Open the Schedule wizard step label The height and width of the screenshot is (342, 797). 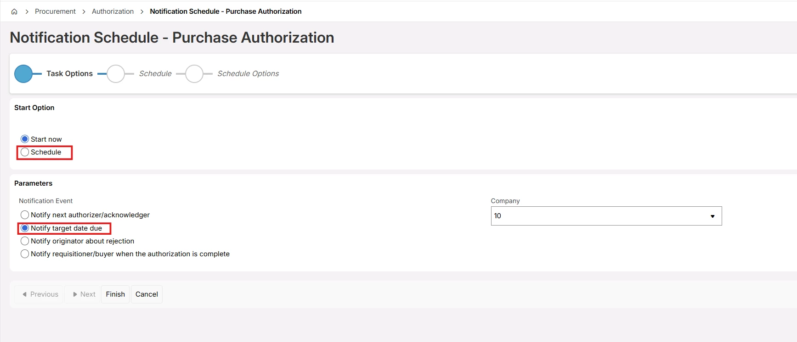155,74
